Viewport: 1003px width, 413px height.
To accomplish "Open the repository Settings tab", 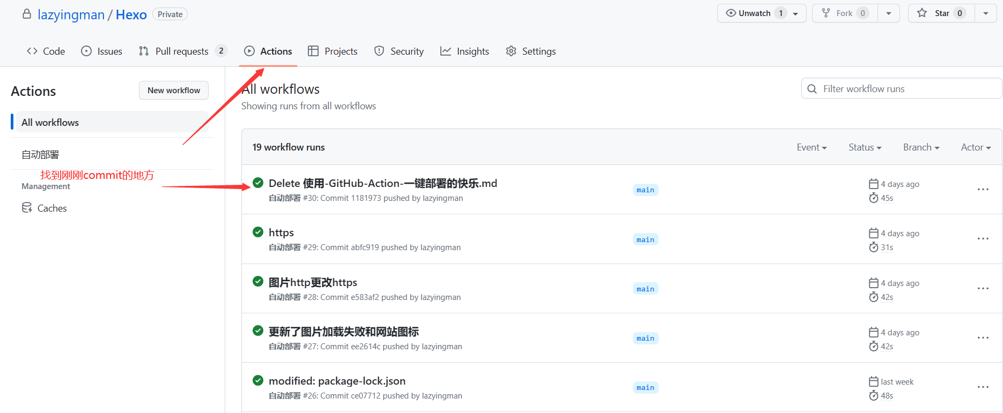I will [x=531, y=51].
